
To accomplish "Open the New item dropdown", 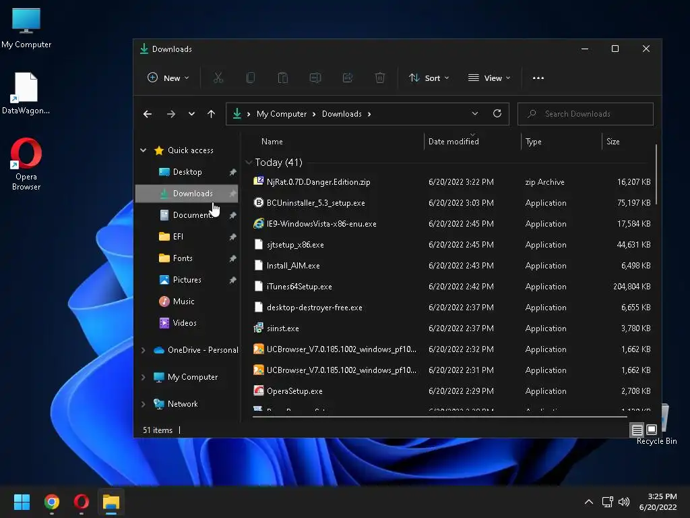I will point(168,78).
